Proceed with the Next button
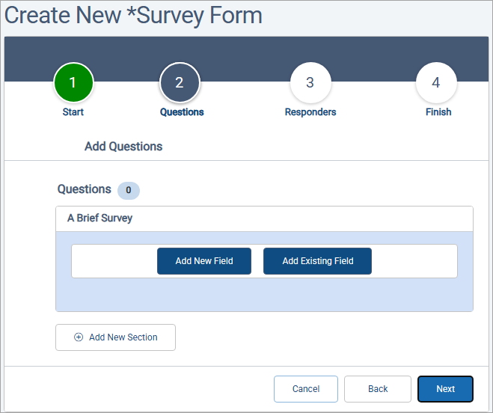This screenshot has width=493, height=413. click(445, 389)
